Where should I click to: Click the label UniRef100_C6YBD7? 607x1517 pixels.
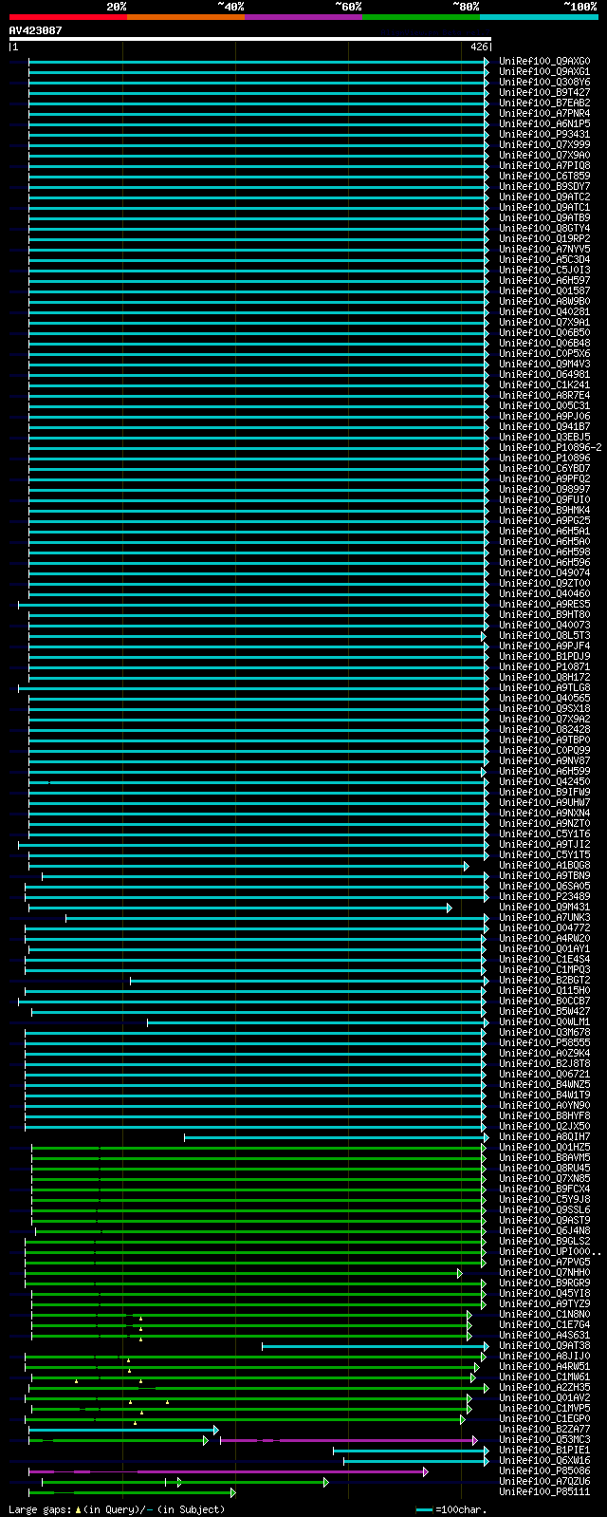pos(544,469)
